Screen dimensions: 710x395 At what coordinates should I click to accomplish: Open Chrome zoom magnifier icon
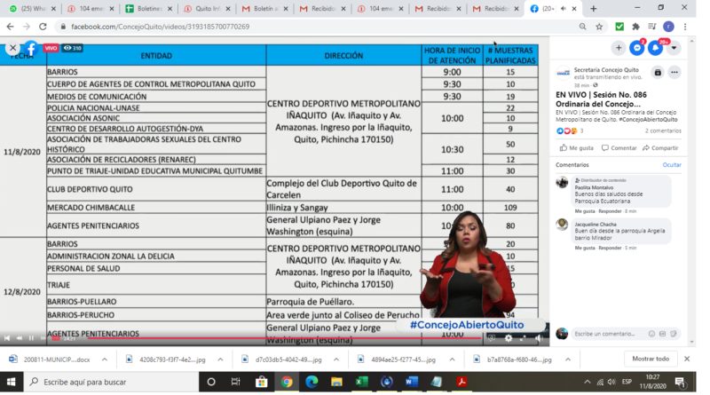(x=582, y=27)
